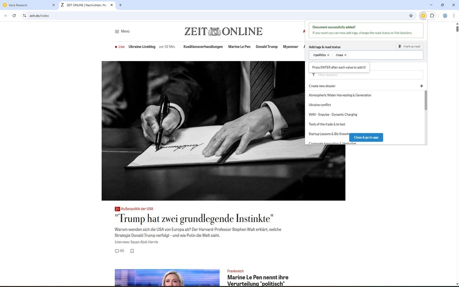459x287 pixels.
Task: Save article with the bookmark icon
Action: click(x=132, y=251)
